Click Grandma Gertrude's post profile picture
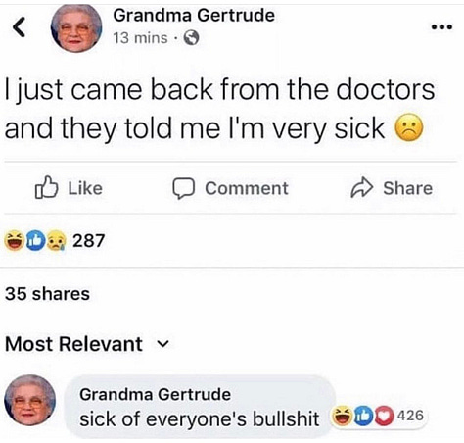Image resolution: width=464 pixels, height=443 pixels. point(76,28)
